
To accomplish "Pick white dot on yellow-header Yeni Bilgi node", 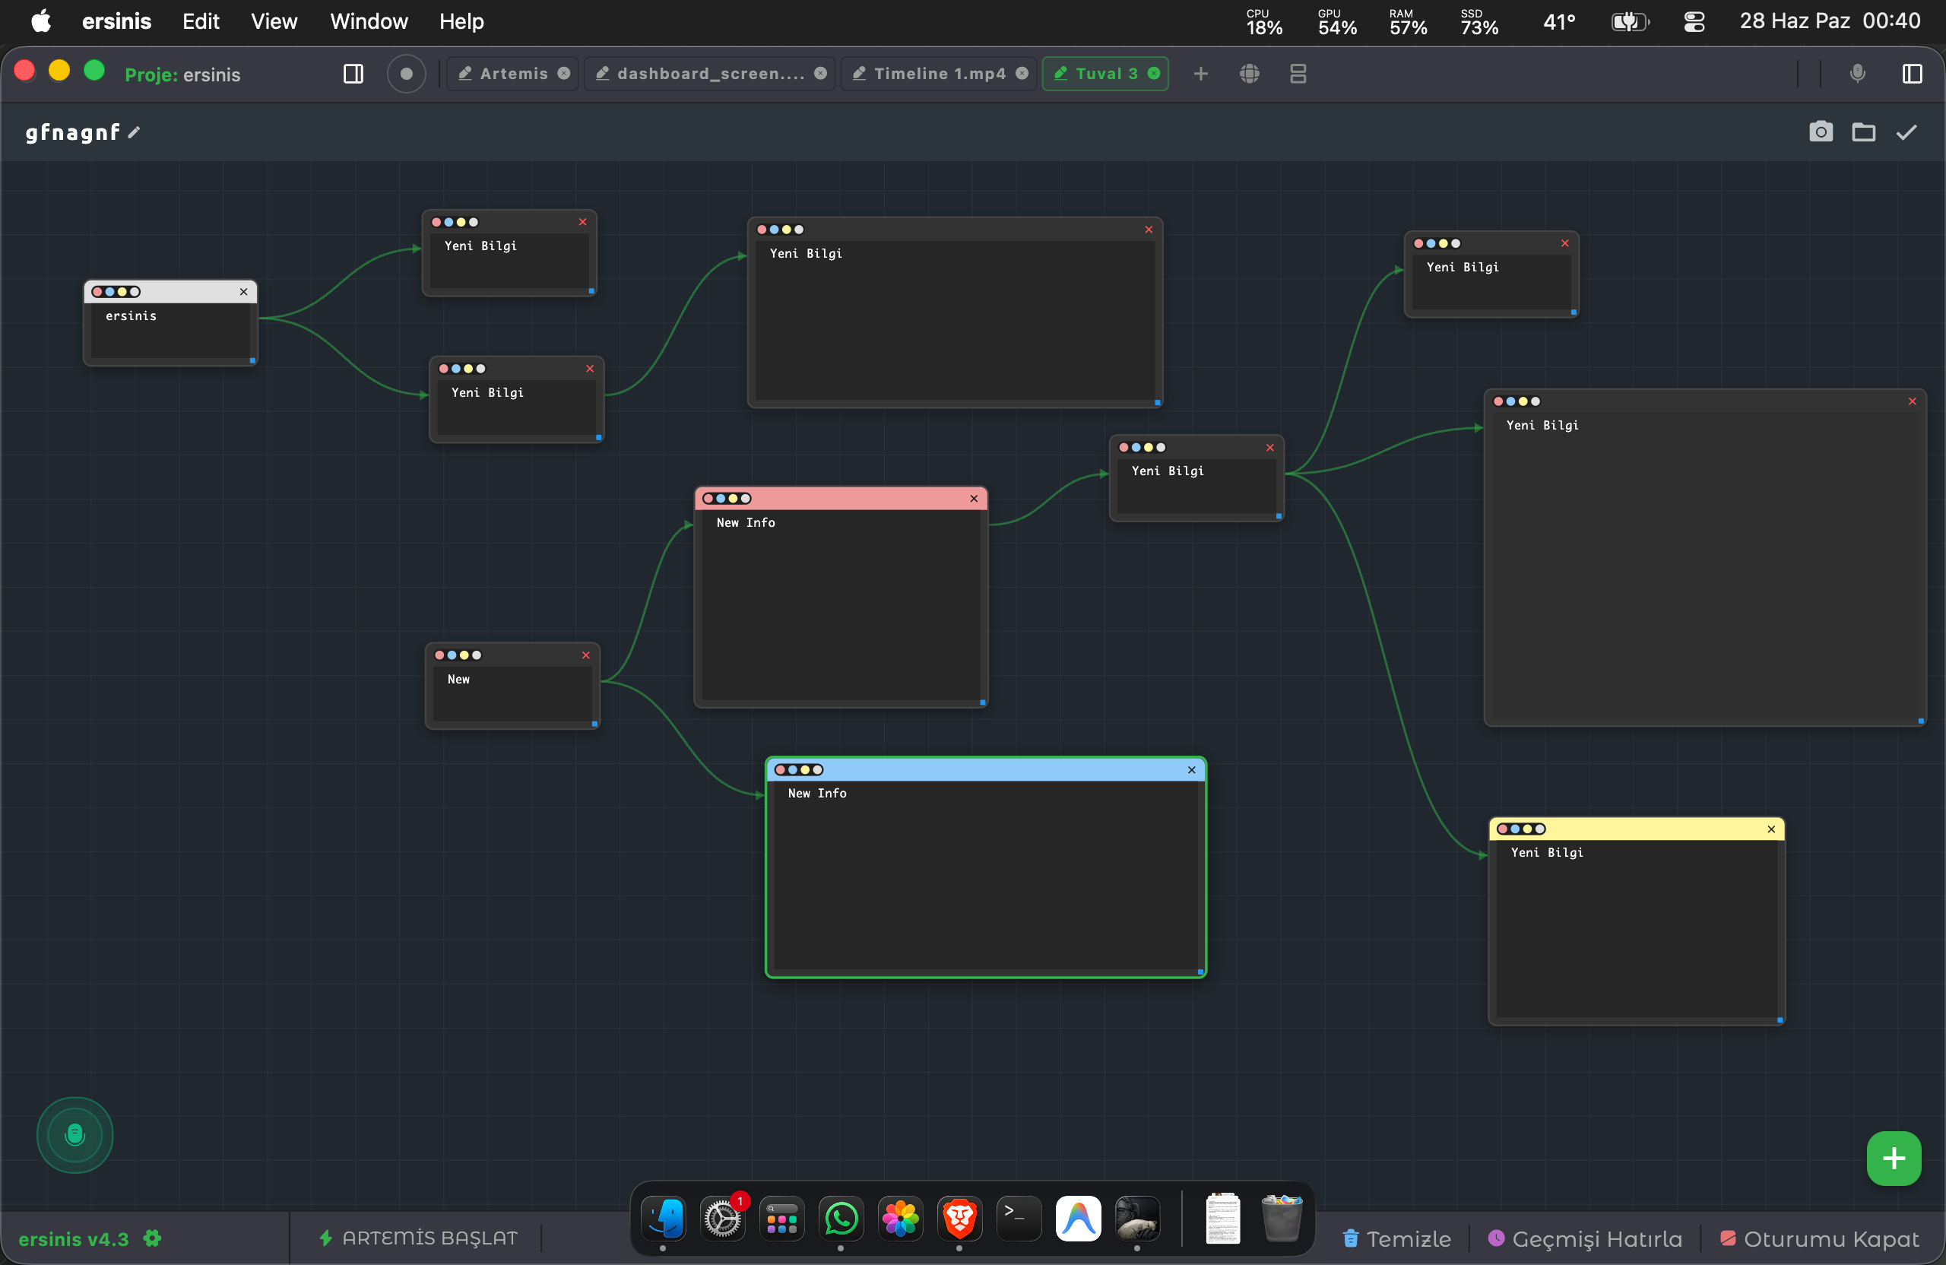I will (1539, 829).
